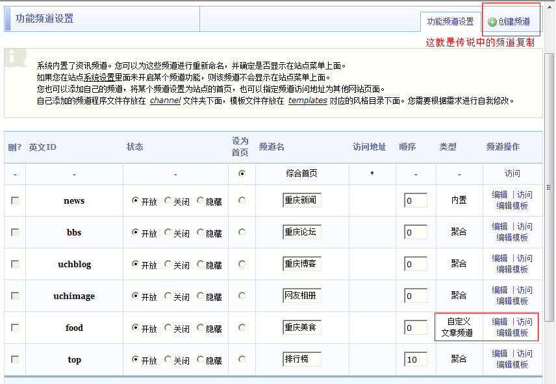This screenshot has height=384, width=556.
Task: Click the templates folder link
Action: point(307,101)
